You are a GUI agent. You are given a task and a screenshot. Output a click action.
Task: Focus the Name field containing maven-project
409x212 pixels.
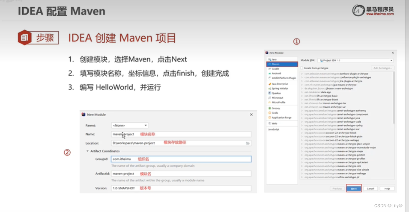pyautogui.click(x=181, y=134)
